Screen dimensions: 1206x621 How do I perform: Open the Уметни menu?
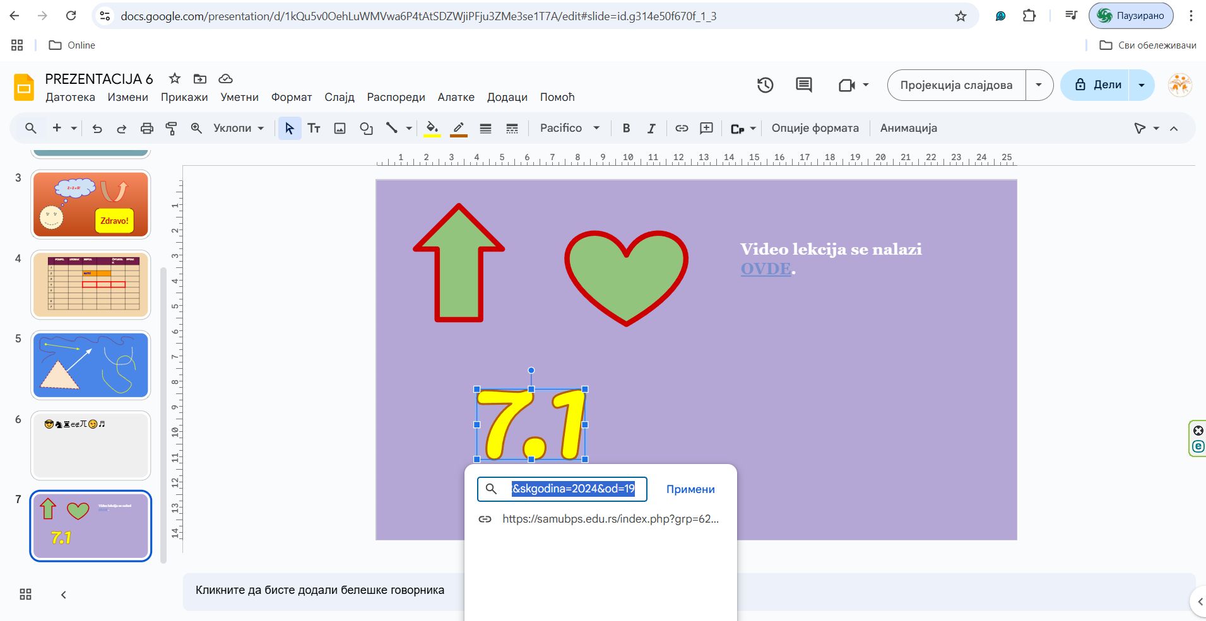239,97
